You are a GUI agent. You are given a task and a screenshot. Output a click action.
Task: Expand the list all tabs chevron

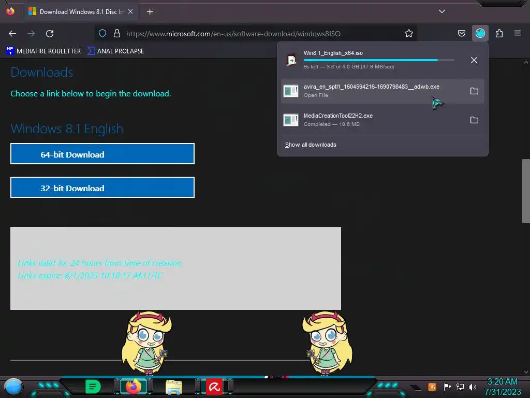(442, 11)
